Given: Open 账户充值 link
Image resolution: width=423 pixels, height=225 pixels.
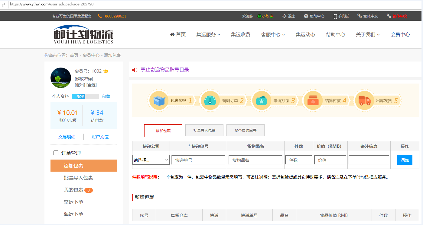Looking at the screenshot, I should click(x=100, y=137).
